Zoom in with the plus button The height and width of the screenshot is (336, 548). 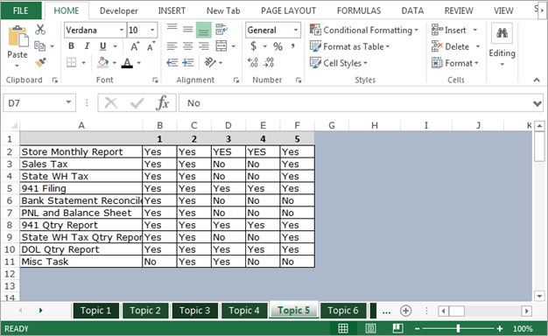tap(500, 329)
